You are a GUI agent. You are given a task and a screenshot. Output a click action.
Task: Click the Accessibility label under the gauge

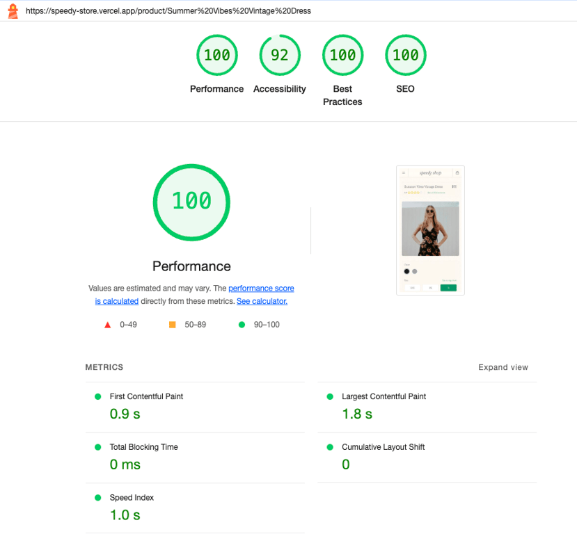pos(280,89)
